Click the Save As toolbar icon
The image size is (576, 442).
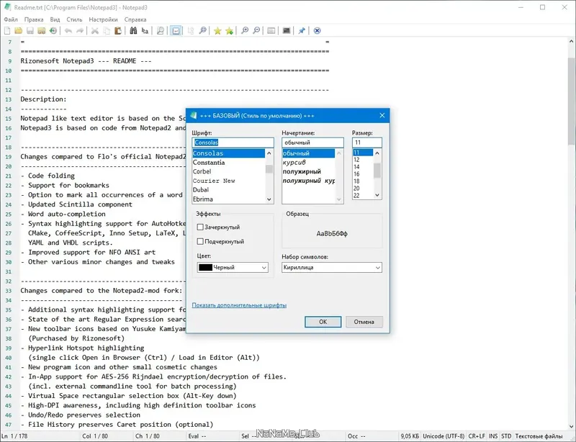pos(42,31)
